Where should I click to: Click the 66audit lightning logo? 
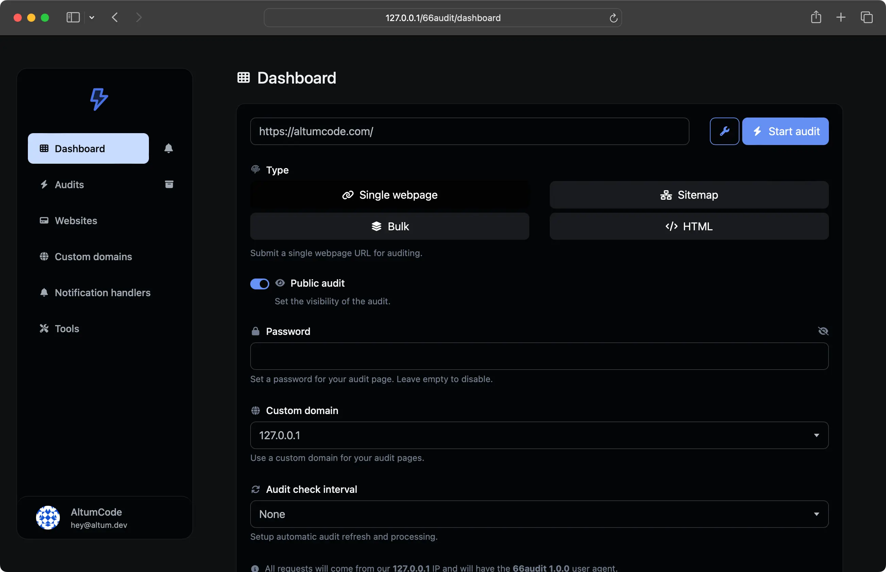click(99, 99)
